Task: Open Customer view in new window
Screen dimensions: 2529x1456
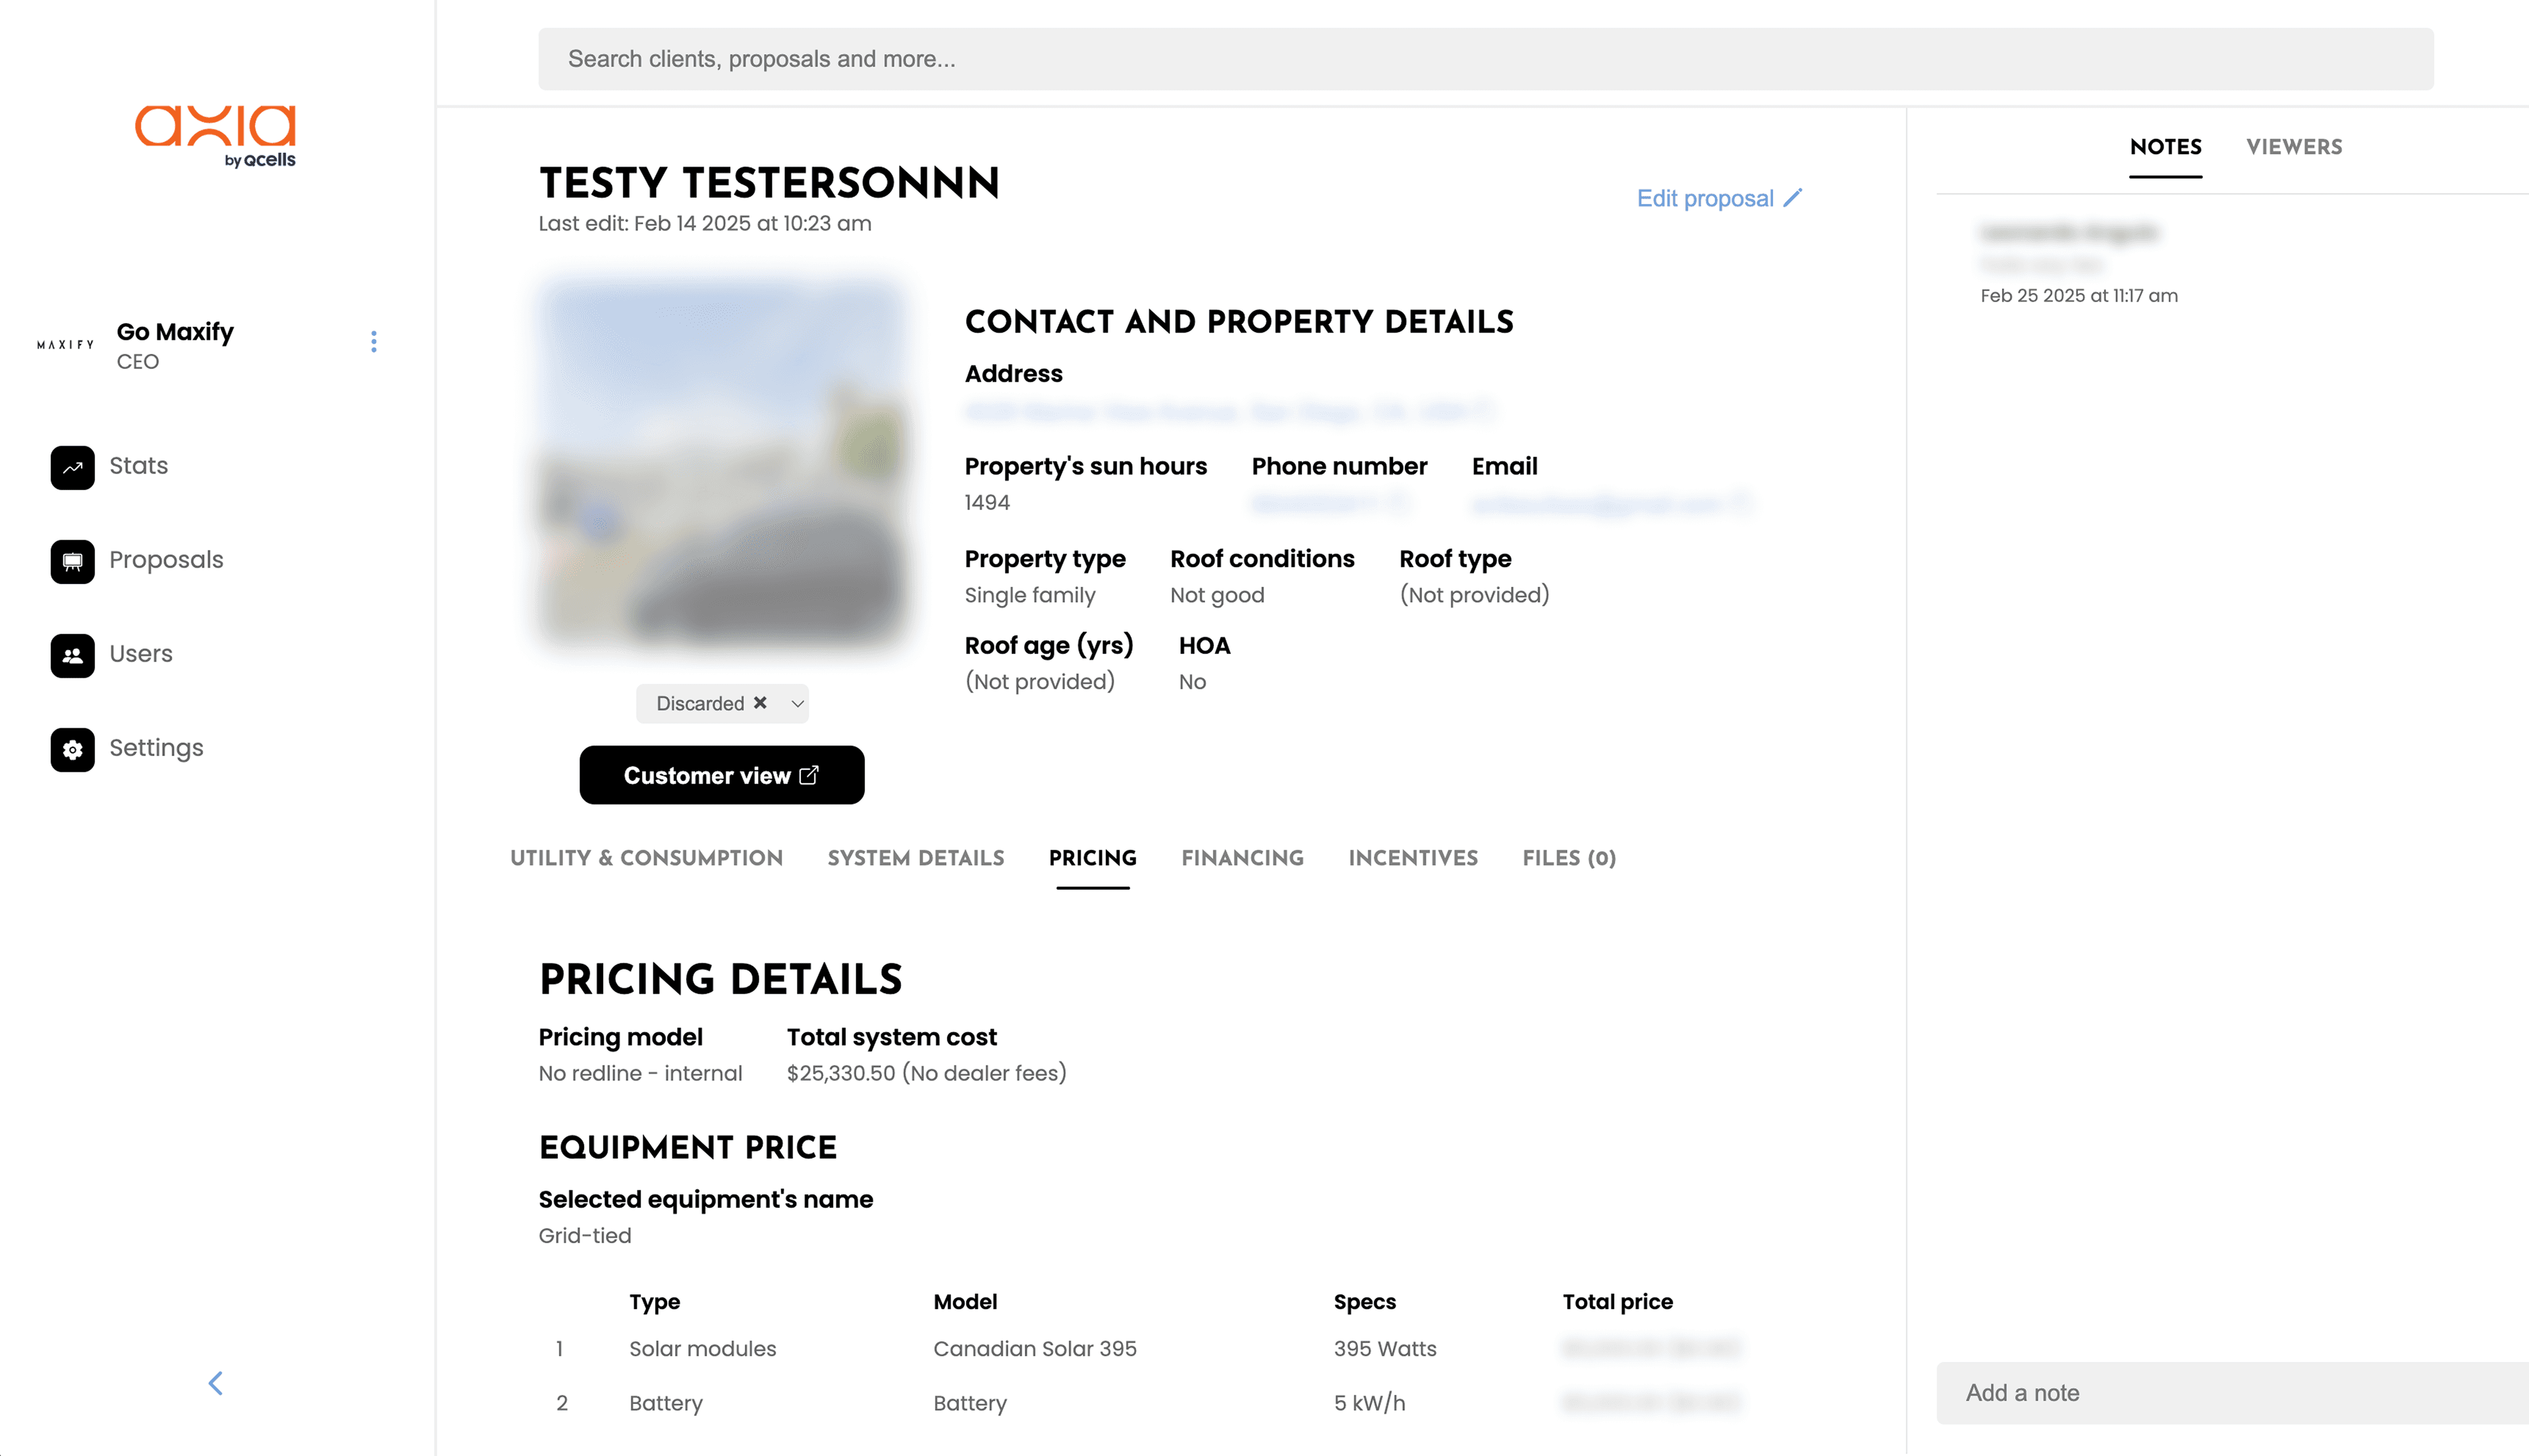Action: 722,775
